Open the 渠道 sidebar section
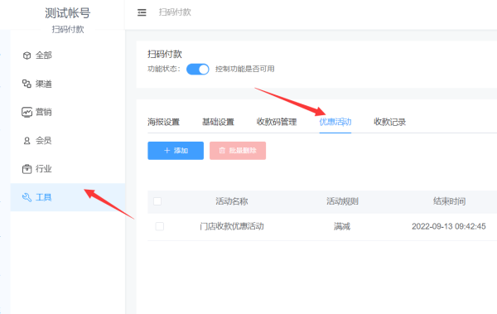This screenshot has height=314, width=497. (68, 84)
